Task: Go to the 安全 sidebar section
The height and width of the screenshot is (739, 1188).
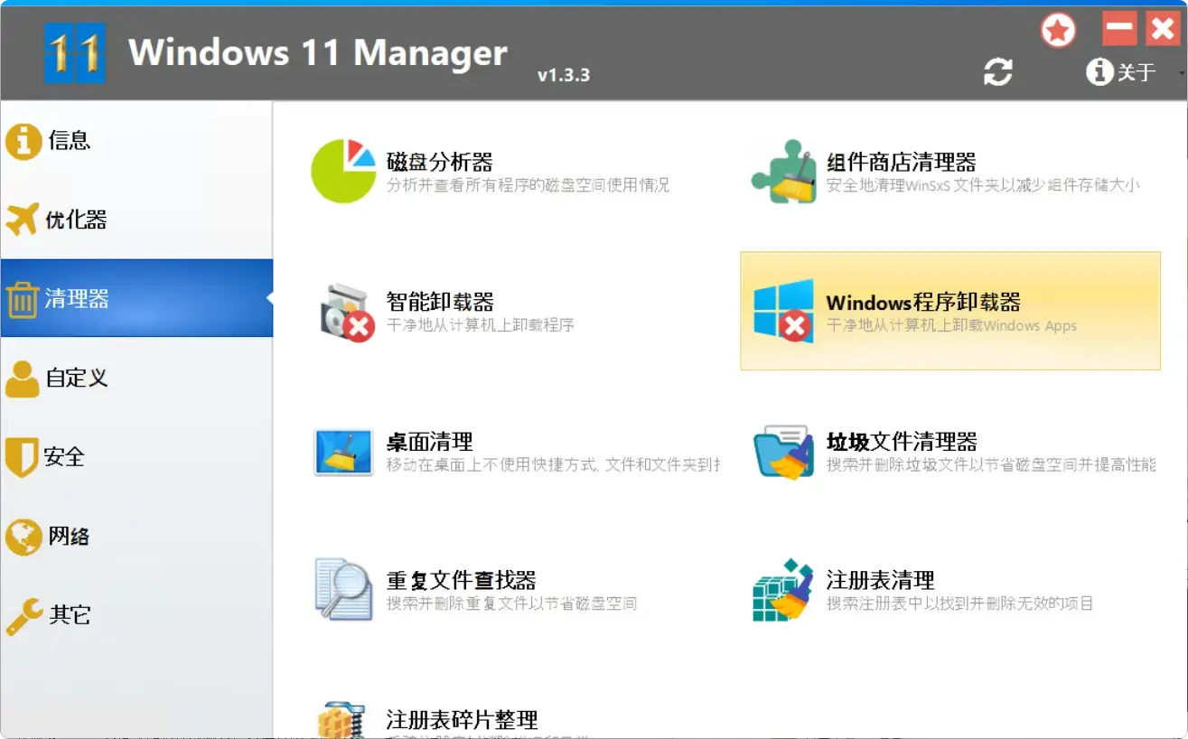Action: (x=63, y=457)
